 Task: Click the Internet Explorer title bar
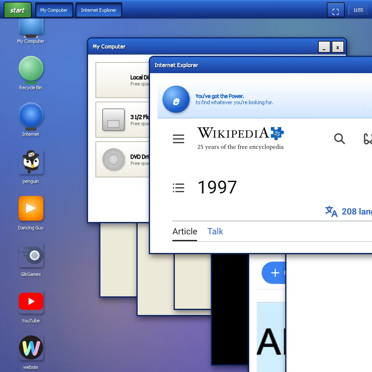(x=261, y=65)
